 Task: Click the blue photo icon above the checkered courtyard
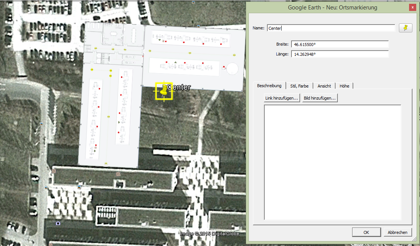(x=79, y=187)
